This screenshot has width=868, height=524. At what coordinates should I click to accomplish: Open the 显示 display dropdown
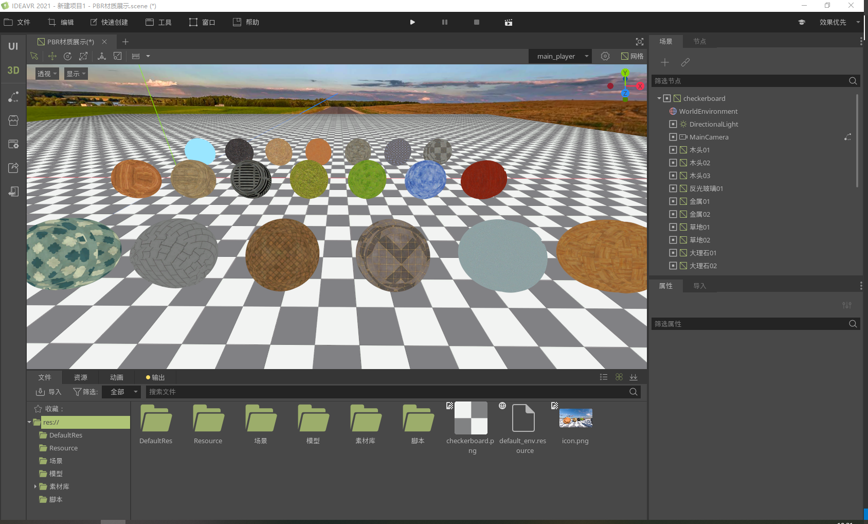(x=76, y=74)
